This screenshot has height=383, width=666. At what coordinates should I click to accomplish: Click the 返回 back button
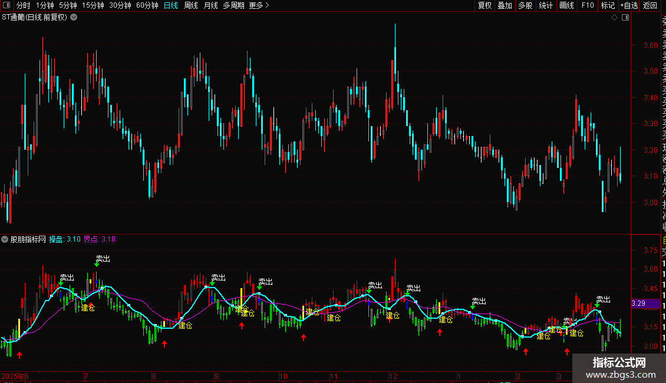pyautogui.click(x=650, y=5)
